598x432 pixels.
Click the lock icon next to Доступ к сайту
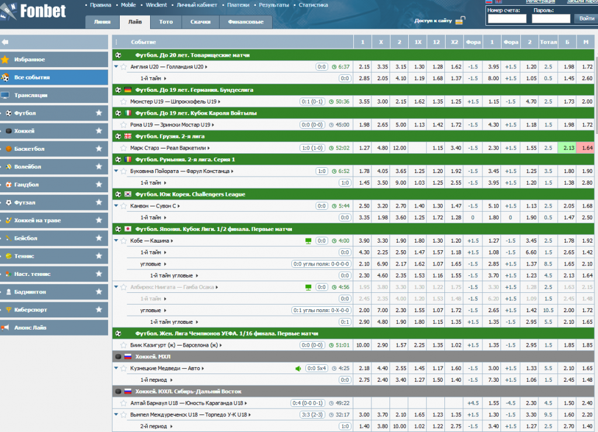pyautogui.click(x=460, y=20)
